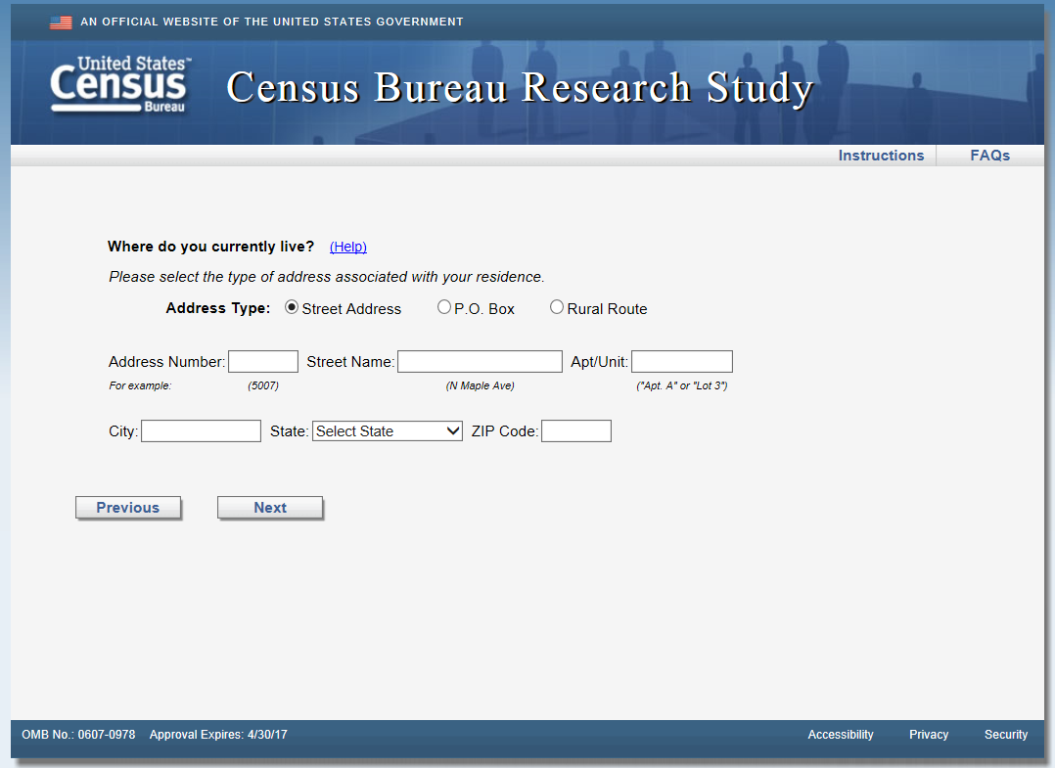Open the Instructions menu item

pyautogui.click(x=880, y=156)
